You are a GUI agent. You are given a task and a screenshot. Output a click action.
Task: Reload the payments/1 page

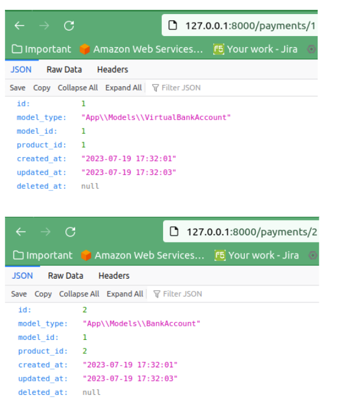tap(69, 26)
